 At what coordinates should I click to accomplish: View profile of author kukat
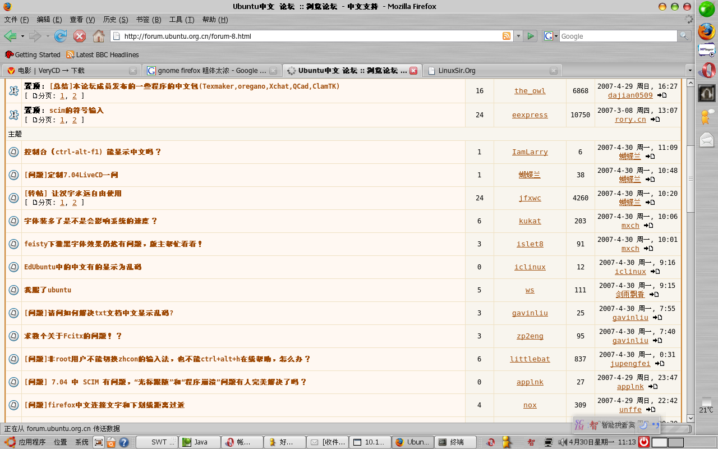(x=530, y=221)
